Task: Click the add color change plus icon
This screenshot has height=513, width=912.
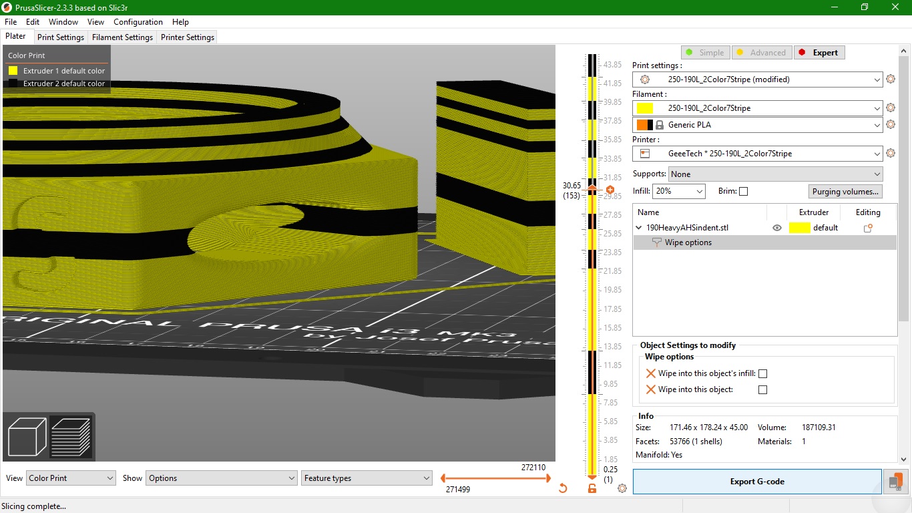Action: pos(610,190)
